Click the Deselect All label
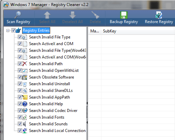This screenshot has width=175, height=140. (x=73, y=22)
